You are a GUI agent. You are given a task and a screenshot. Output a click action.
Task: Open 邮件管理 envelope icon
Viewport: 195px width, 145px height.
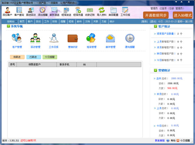click(x=110, y=41)
